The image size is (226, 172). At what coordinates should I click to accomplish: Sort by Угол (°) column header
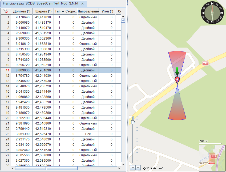coord(107,11)
